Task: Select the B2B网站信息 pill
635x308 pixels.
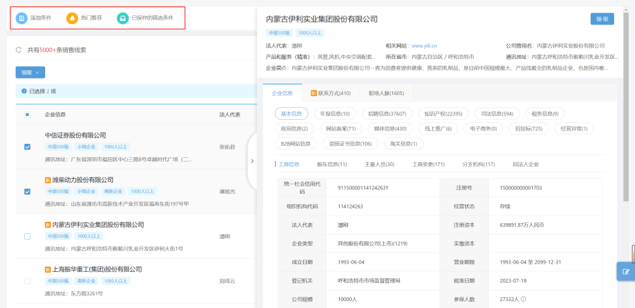Action: (296, 143)
